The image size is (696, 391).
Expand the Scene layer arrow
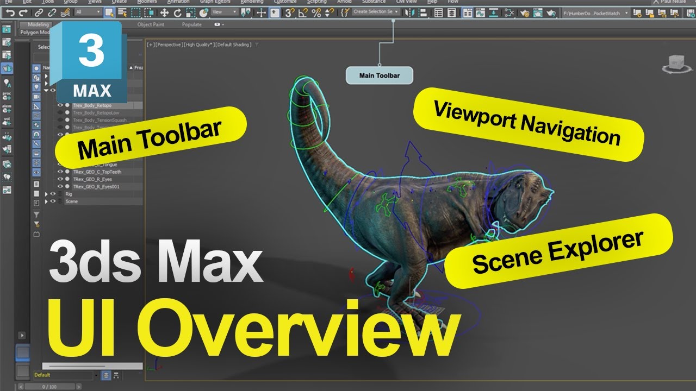click(x=46, y=201)
